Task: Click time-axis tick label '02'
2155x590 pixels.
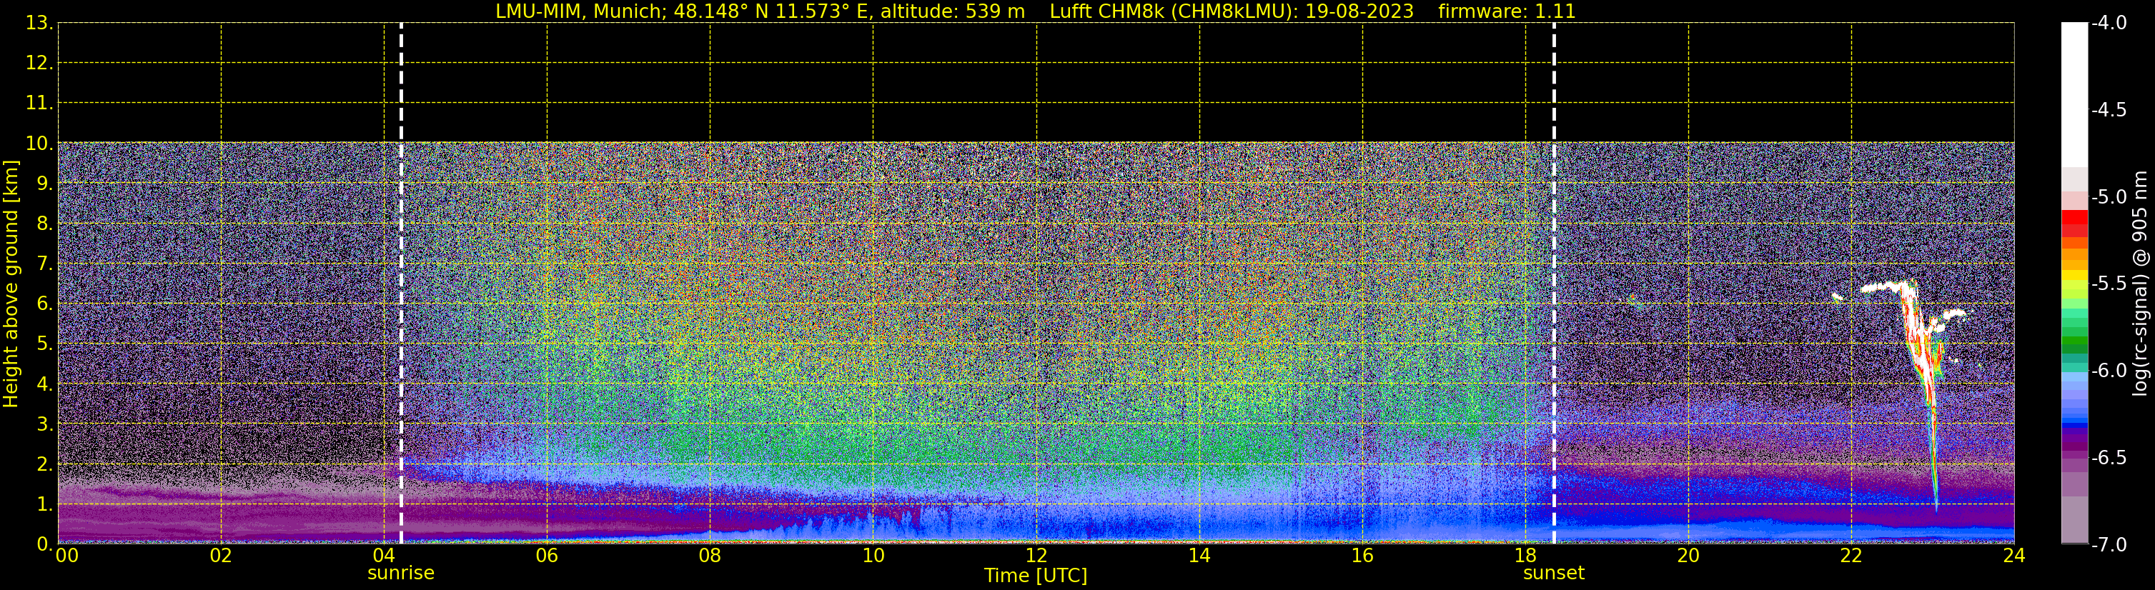Action: pyautogui.click(x=221, y=556)
